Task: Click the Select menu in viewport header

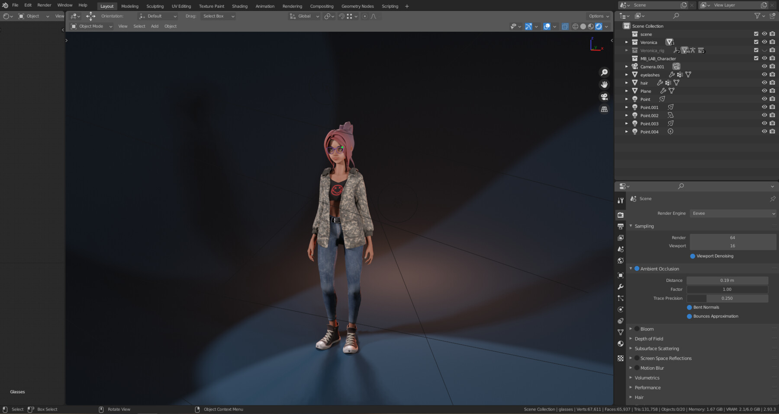Action: [139, 26]
